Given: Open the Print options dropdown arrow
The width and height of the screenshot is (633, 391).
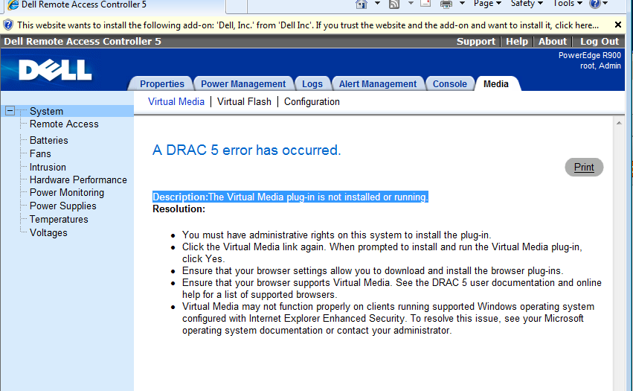Looking at the screenshot, I should 462,4.
